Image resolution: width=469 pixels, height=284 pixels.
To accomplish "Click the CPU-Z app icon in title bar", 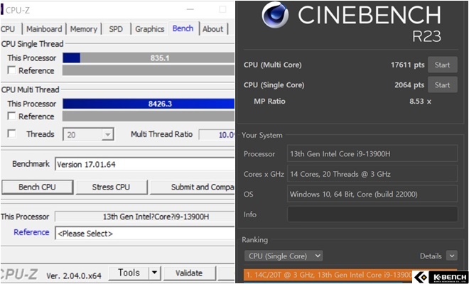I will click(3, 9).
